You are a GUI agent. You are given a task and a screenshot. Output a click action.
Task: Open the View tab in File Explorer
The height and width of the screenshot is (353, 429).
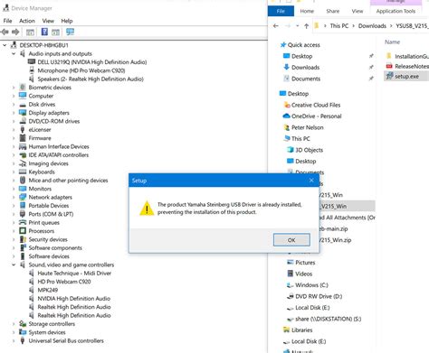[x=357, y=11]
